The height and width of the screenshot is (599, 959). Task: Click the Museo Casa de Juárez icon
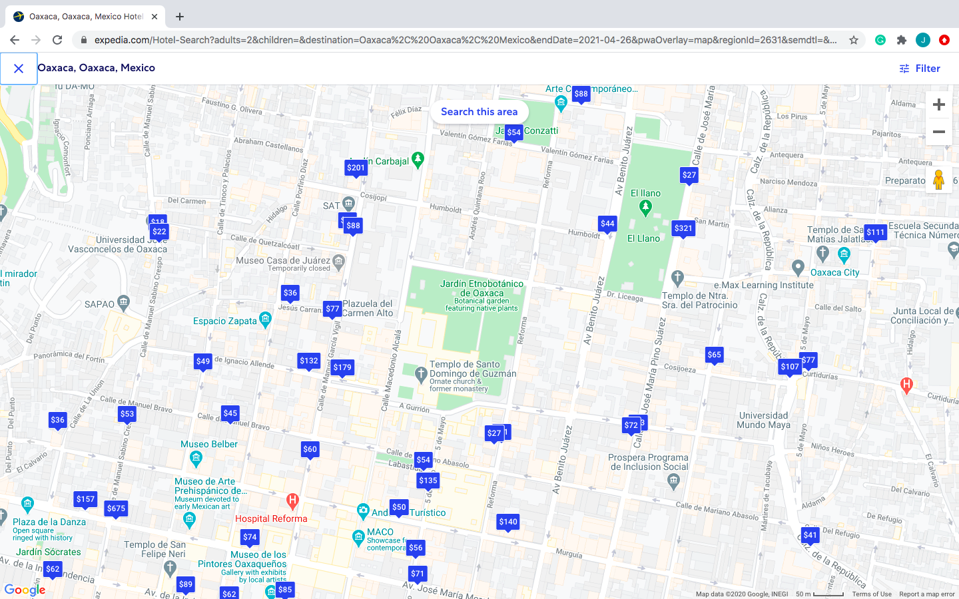pyautogui.click(x=339, y=261)
